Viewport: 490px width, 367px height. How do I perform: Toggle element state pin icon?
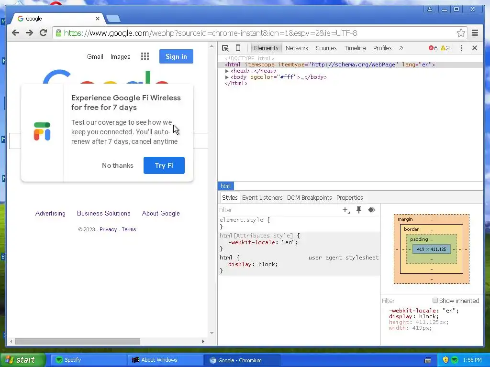tap(359, 210)
